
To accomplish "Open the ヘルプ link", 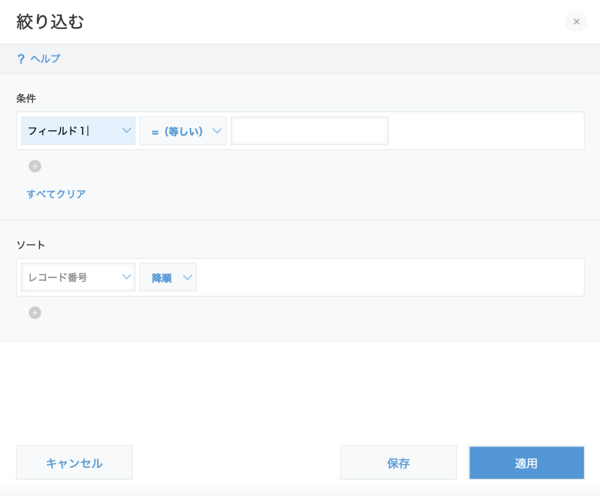I will [45, 59].
